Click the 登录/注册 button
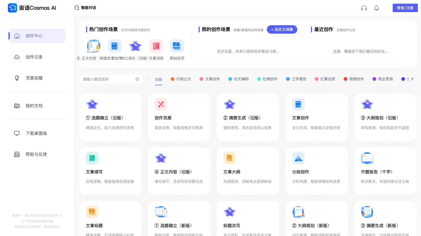This screenshot has width=421, height=236. coord(405,8)
